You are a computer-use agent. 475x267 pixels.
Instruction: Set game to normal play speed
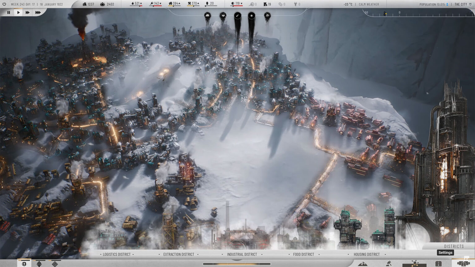[18, 13]
